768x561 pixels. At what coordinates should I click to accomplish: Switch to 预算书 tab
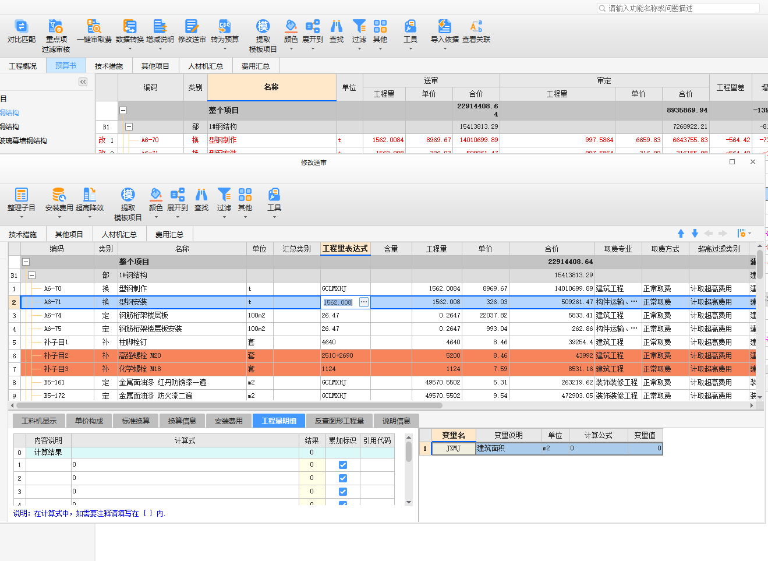click(x=66, y=65)
